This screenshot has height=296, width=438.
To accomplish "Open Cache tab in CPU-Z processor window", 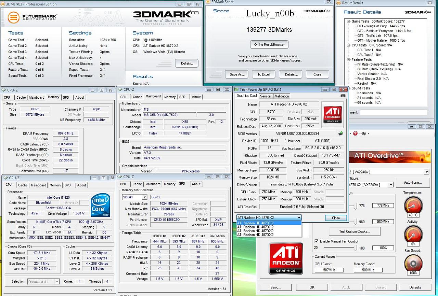I will point(23,185).
